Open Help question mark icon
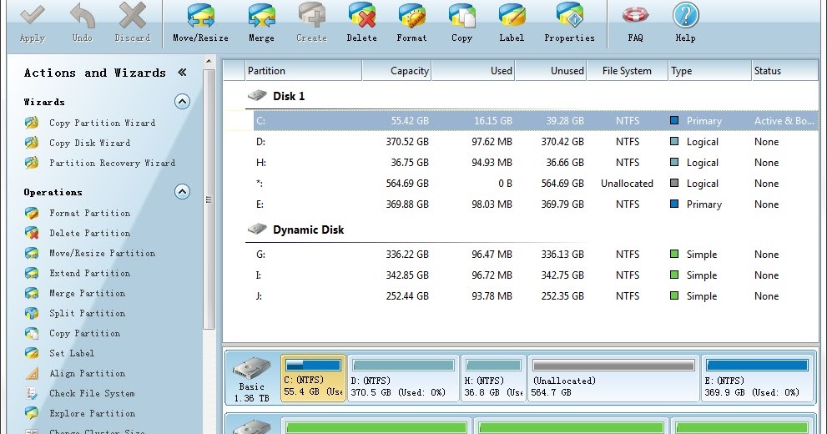This screenshot has height=434, width=827. coord(686,16)
